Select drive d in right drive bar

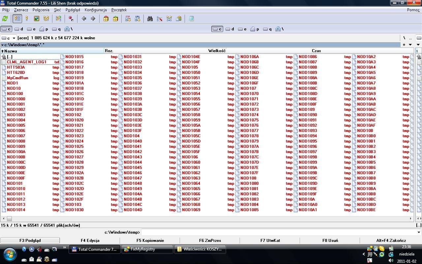[230, 29]
